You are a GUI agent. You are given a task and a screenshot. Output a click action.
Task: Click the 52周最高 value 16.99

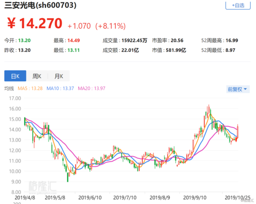pos(232,40)
